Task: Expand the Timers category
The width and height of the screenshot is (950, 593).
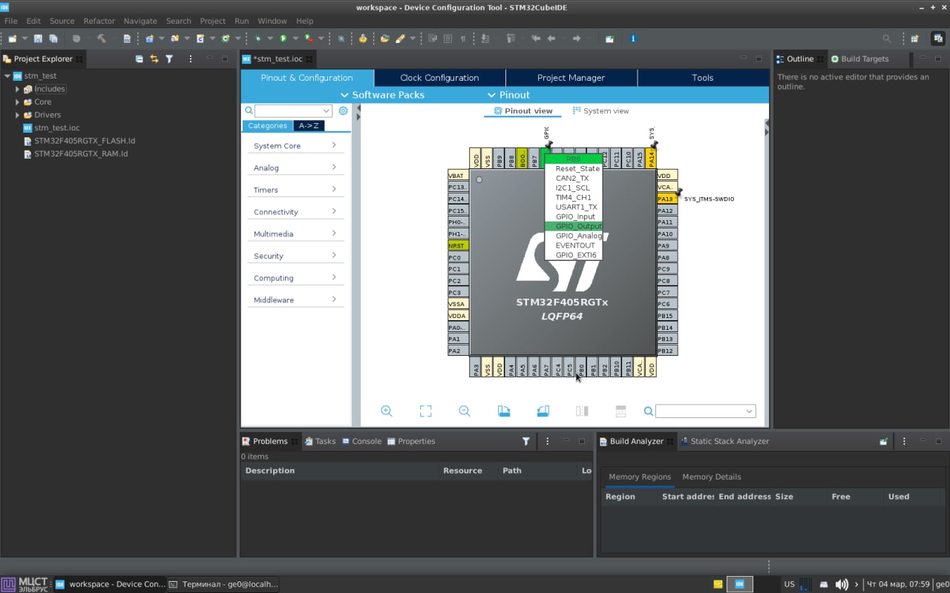Action: coord(295,190)
